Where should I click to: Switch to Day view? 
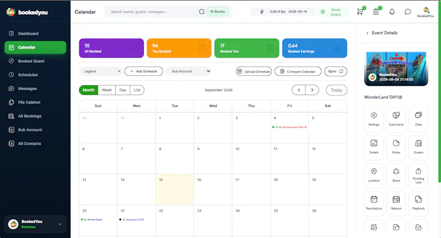122,90
